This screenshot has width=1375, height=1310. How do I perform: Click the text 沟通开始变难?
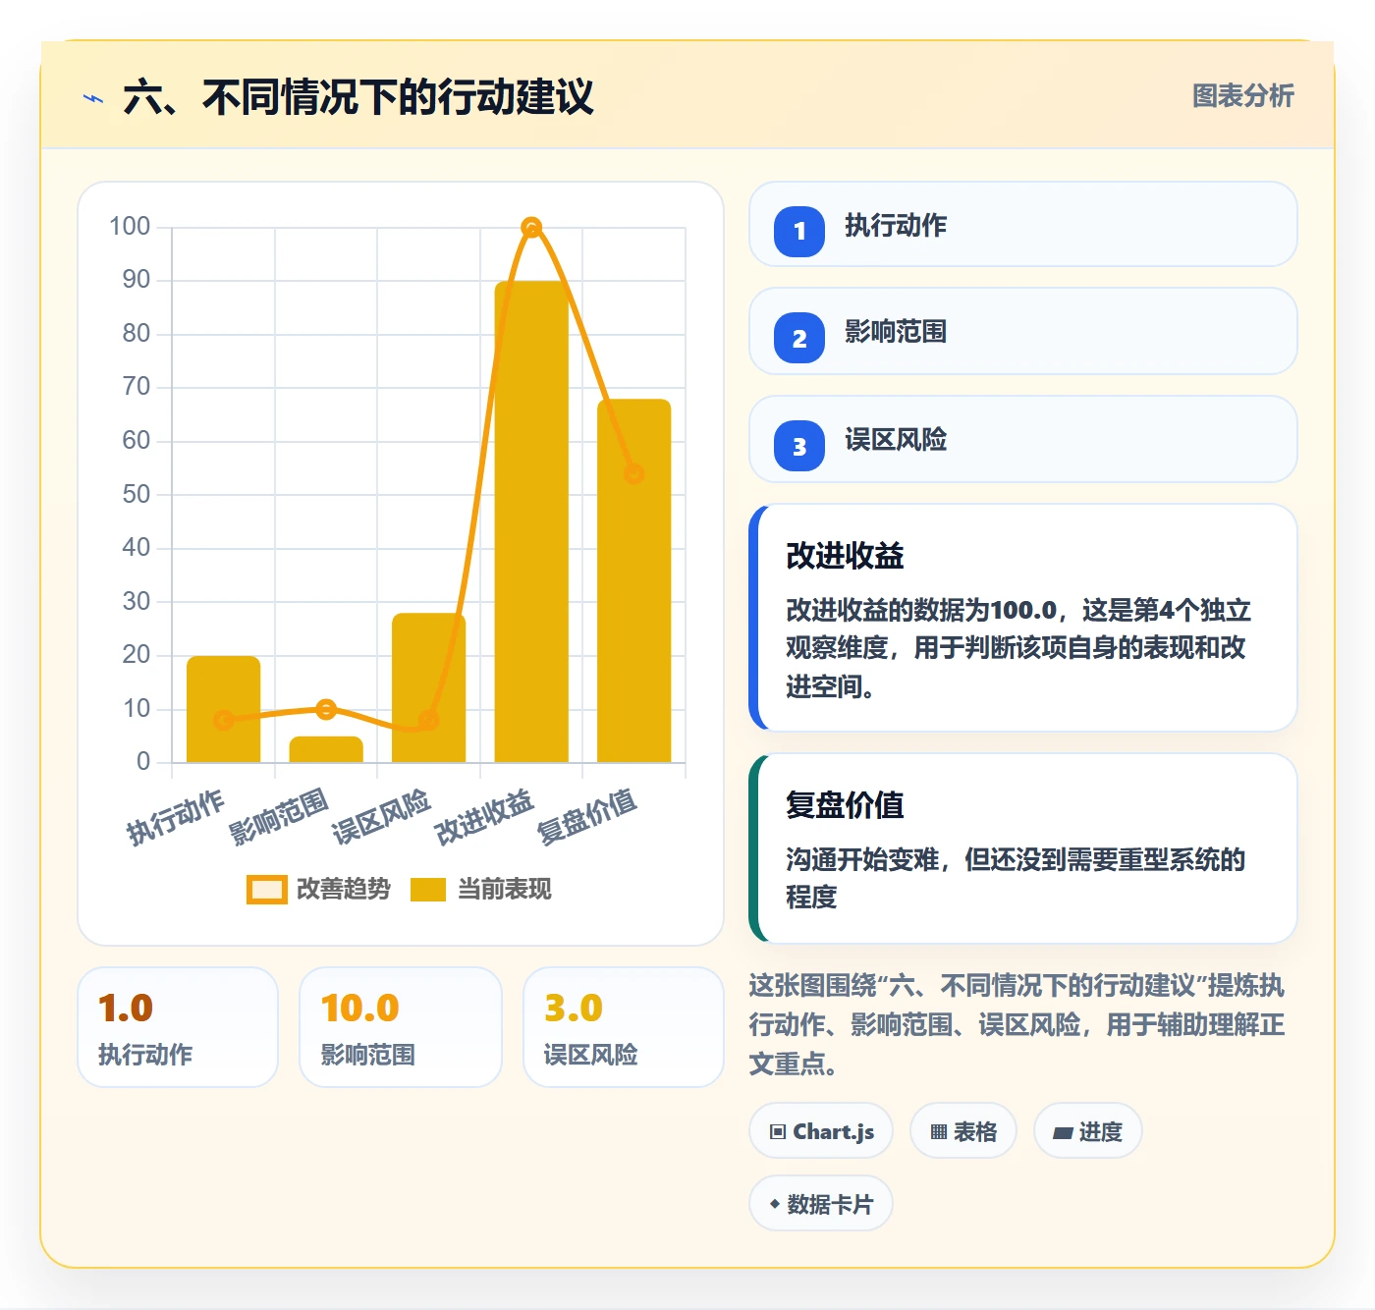[x=862, y=860]
